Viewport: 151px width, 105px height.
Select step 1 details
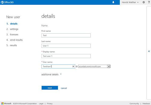[12, 24]
